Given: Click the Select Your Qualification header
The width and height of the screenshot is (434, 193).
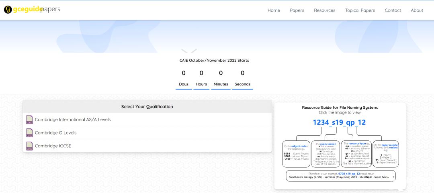Looking at the screenshot, I should 147,107.
